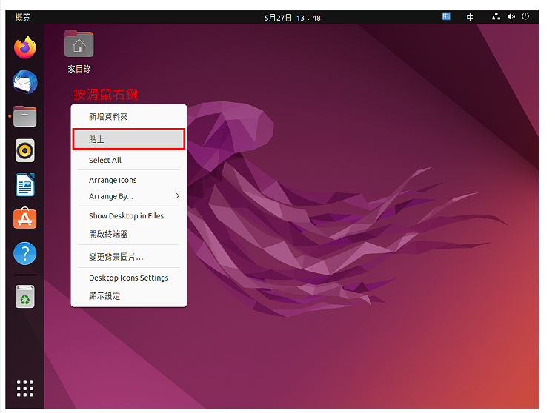Screen dimensions: 555x413
Task: Choose Show Desktop in Files
Action: click(x=129, y=215)
